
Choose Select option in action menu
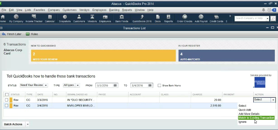click(242, 106)
